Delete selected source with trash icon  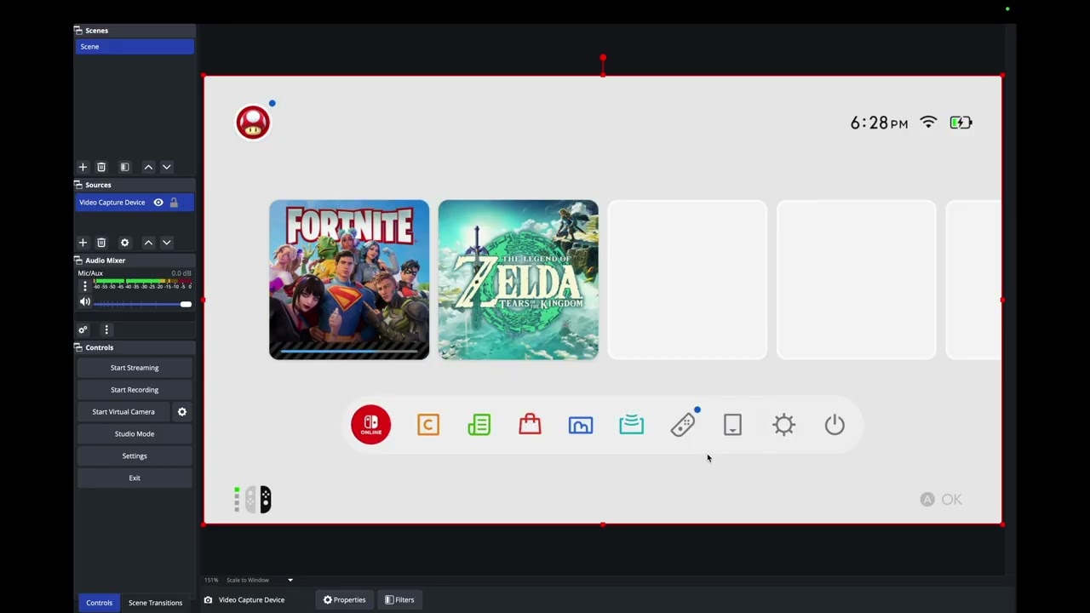point(101,243)
